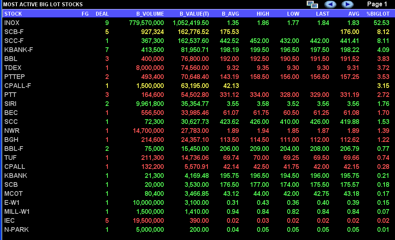Viewport: 395px width, 240px height.
Task: Click IEC volume 19,500,000
Action: pos(148,220)
